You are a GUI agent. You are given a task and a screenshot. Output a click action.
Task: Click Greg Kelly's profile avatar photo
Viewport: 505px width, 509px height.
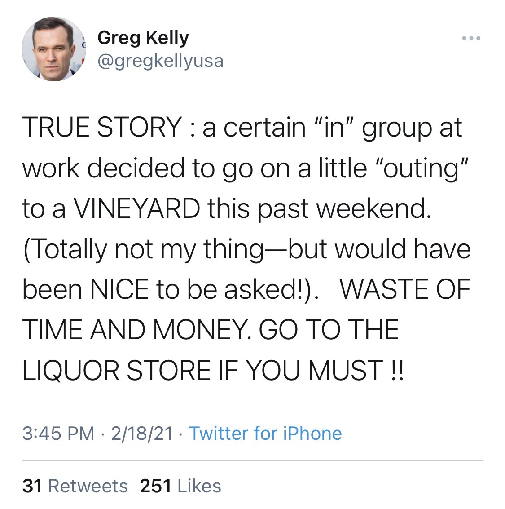pyautogui.click(x=54, y=49)
